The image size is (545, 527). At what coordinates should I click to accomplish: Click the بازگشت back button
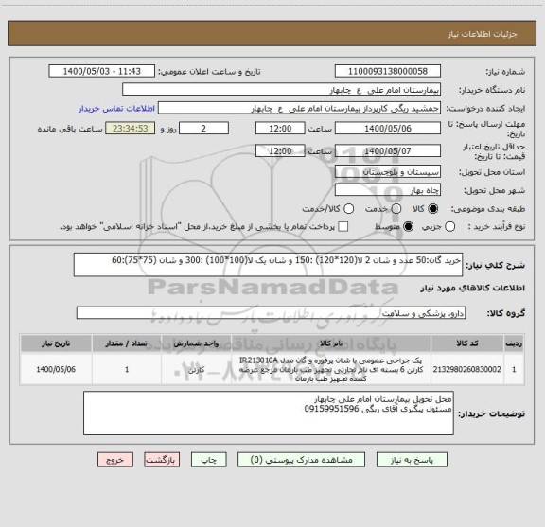162,460
